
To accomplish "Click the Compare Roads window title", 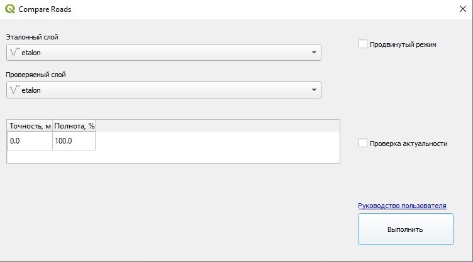I will (x=45, y=9).
